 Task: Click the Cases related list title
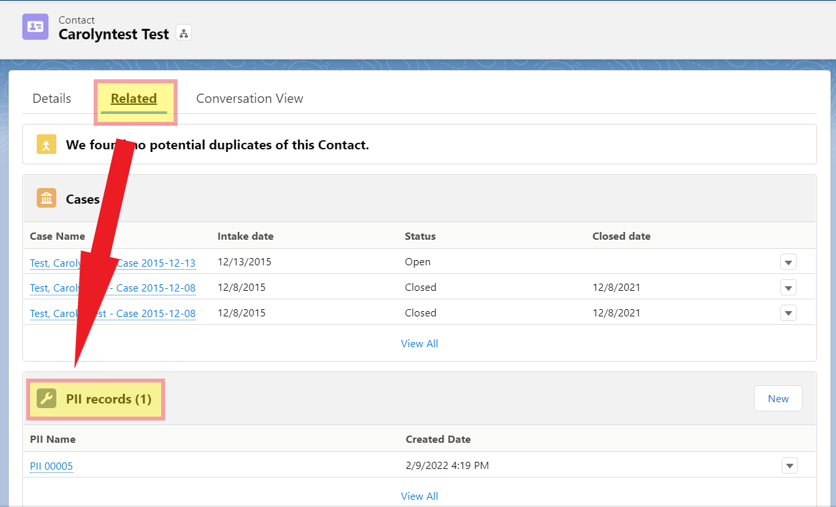[83, 199]
